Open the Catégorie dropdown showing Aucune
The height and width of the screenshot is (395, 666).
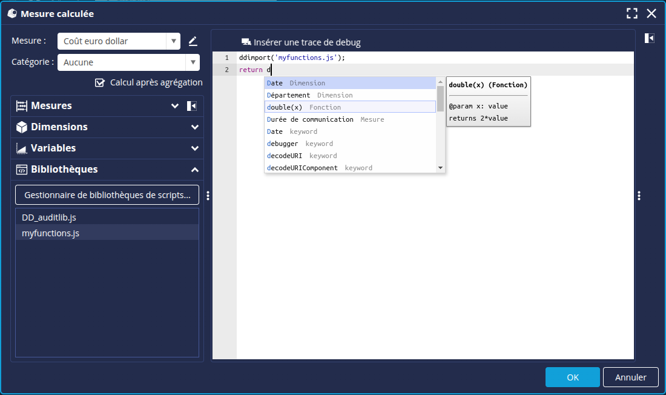tap(193, 62)
